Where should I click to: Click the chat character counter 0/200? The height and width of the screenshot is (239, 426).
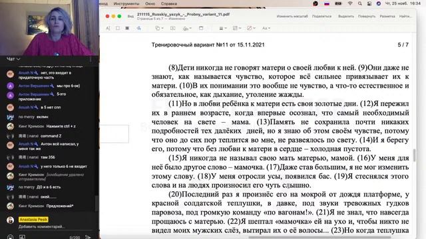tap(75, 238)
